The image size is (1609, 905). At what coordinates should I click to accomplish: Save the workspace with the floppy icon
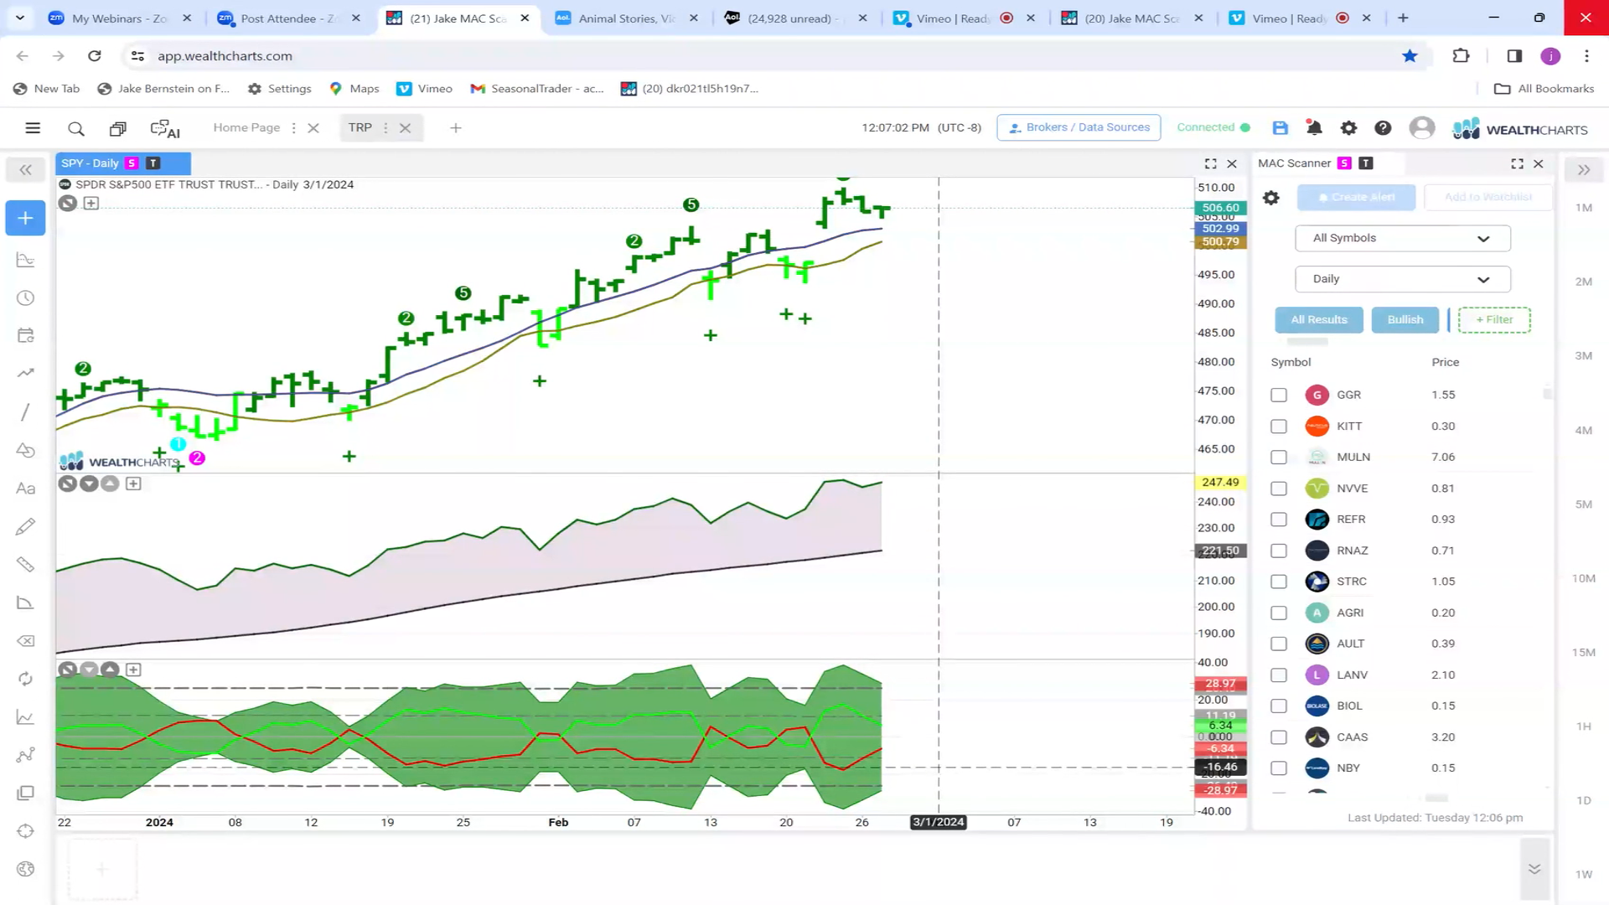coord(1280,127)
